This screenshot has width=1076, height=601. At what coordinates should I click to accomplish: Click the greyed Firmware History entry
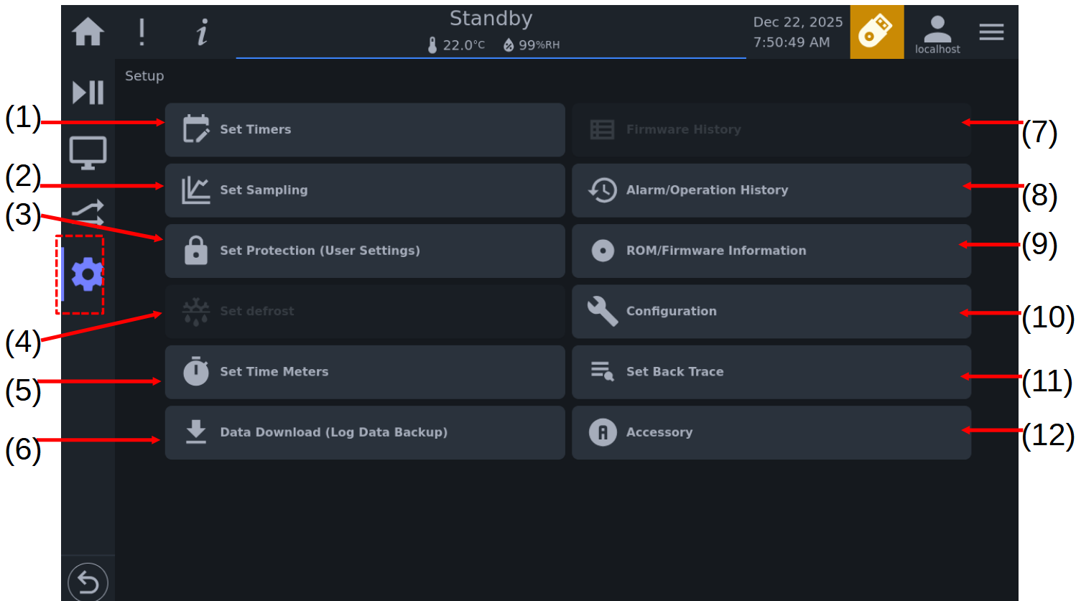(x=771, y=130)
